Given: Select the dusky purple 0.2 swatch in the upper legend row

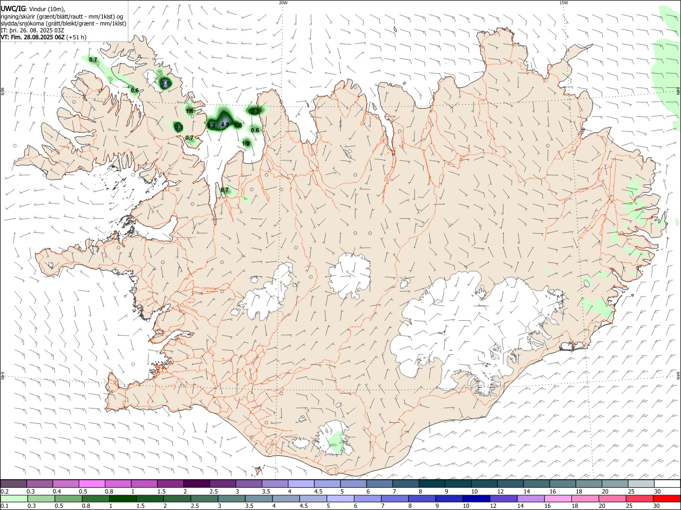Looking at the screenshot, I should click(x=14, y=484).
